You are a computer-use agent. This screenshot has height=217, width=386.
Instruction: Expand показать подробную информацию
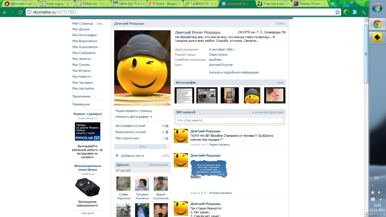pyautogui.click(x=234, y=72)
